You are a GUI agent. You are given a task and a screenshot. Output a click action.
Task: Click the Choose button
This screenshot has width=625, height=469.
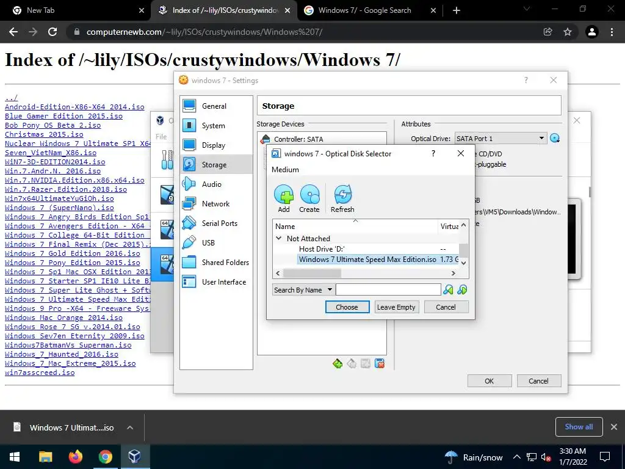tap(347, 307)
